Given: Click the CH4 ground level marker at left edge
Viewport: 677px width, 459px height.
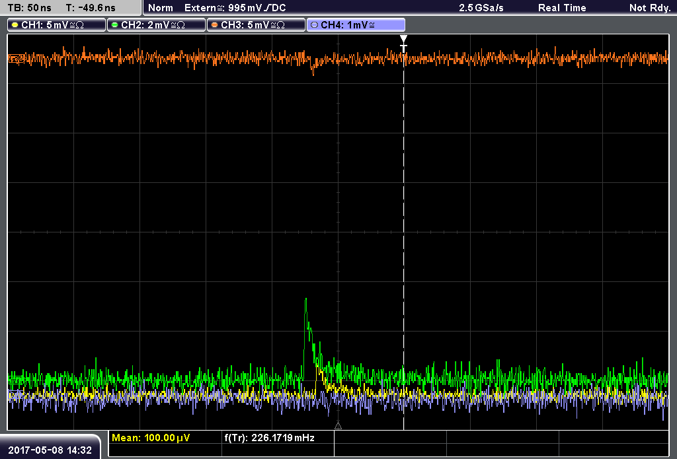Looking at the screenshot, I should (x=15, y=394).
